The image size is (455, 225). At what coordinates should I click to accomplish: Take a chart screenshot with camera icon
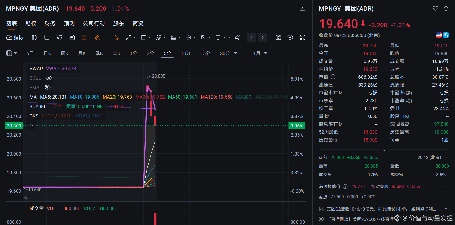[278, 37]
